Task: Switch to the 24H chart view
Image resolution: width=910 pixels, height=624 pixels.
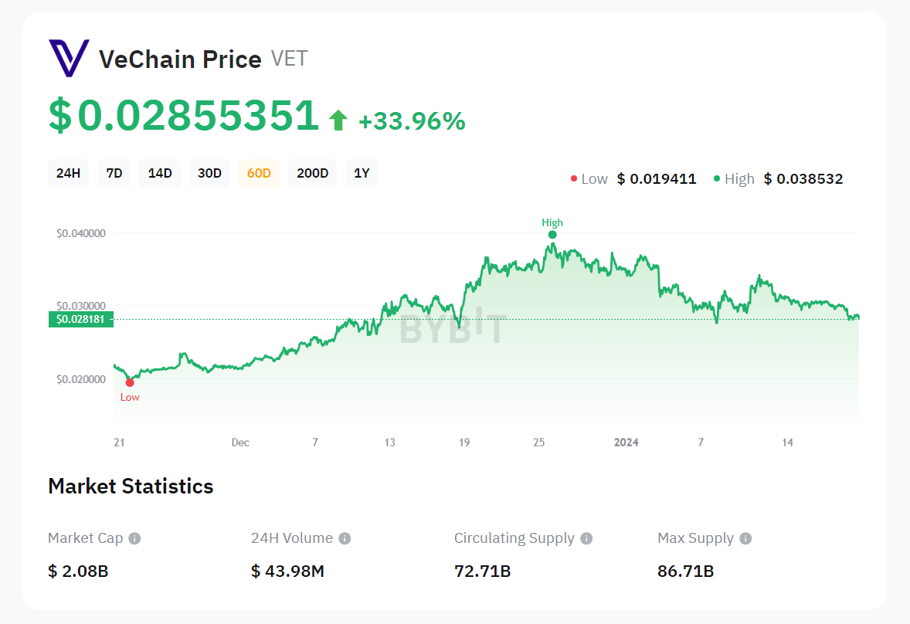Action: [68, 173]
